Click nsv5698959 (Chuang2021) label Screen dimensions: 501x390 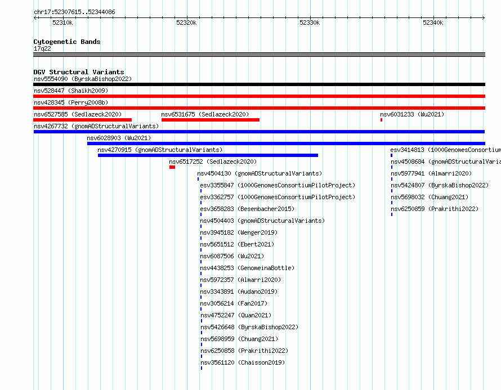(x=239, y=339)
